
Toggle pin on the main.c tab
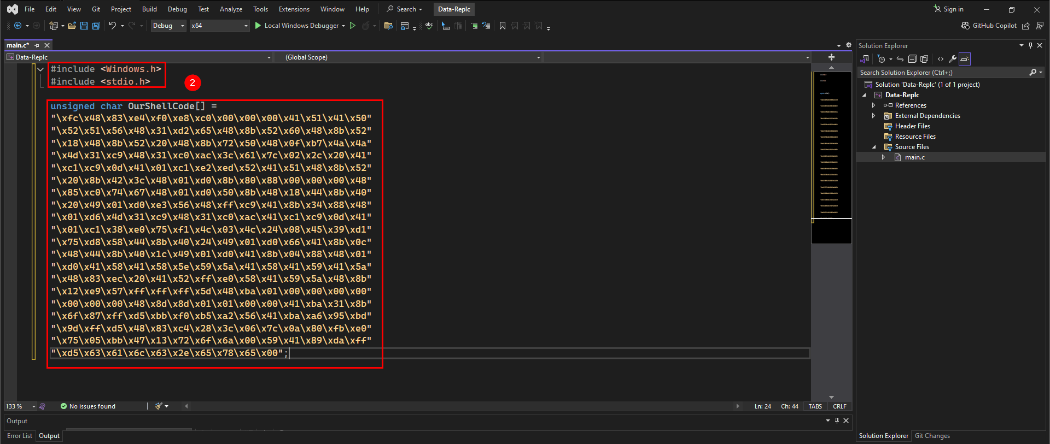pos(37,45)
